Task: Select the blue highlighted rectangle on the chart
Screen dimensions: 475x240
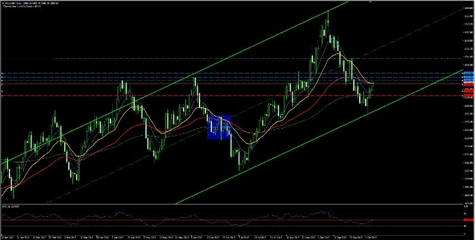Action: click(219, 127)
